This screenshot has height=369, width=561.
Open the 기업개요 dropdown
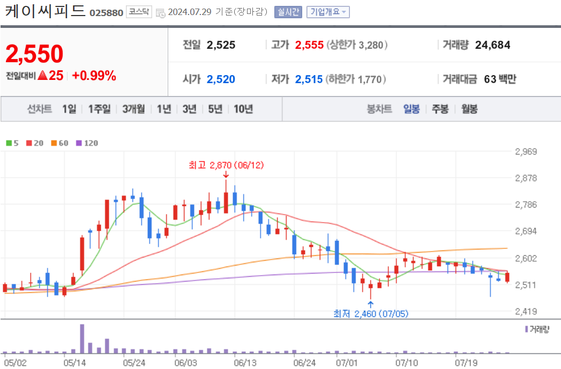pos(328,12)
